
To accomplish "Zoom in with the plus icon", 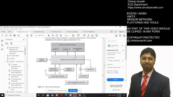I will click(x=61, y=35).
